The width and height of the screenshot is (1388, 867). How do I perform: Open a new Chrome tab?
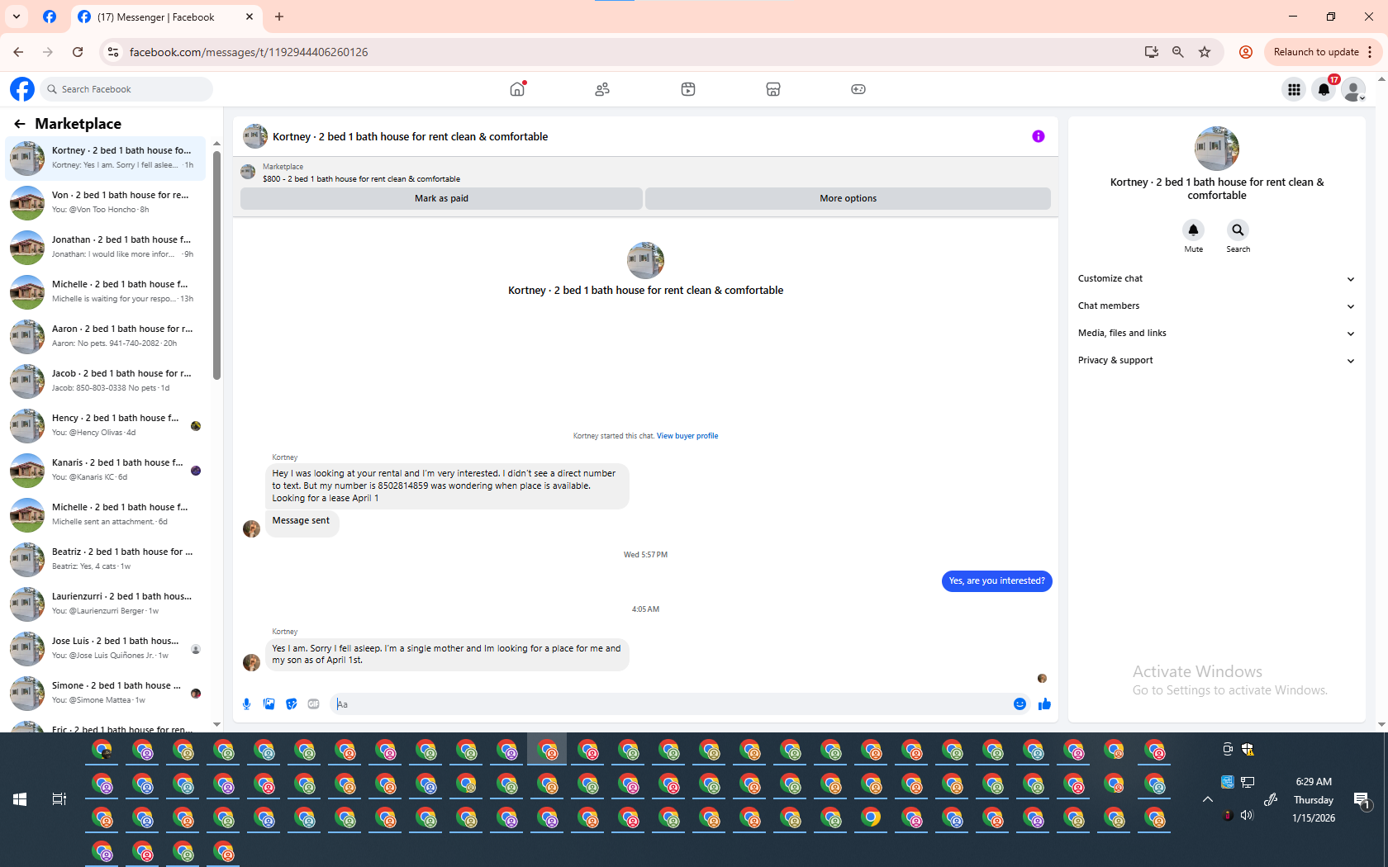[279, 17]
